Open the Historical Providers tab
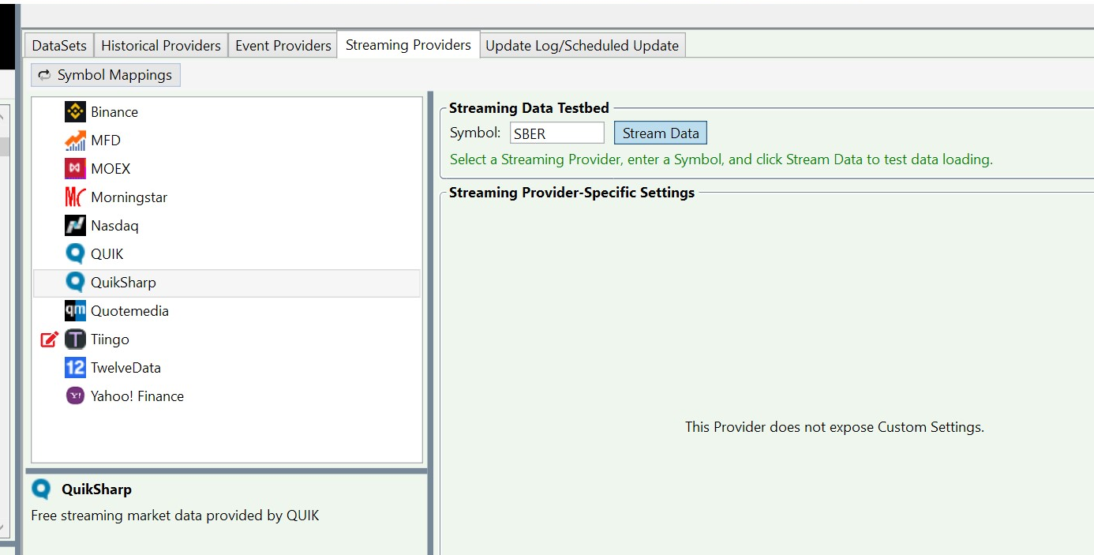Image resolution: width=1094 pixels, height=555 pixels. pyautogui.click(x=161, y=45)
